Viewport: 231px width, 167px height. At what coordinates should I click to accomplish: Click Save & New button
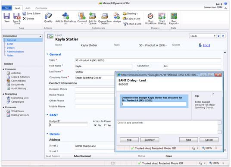[31, 13]
